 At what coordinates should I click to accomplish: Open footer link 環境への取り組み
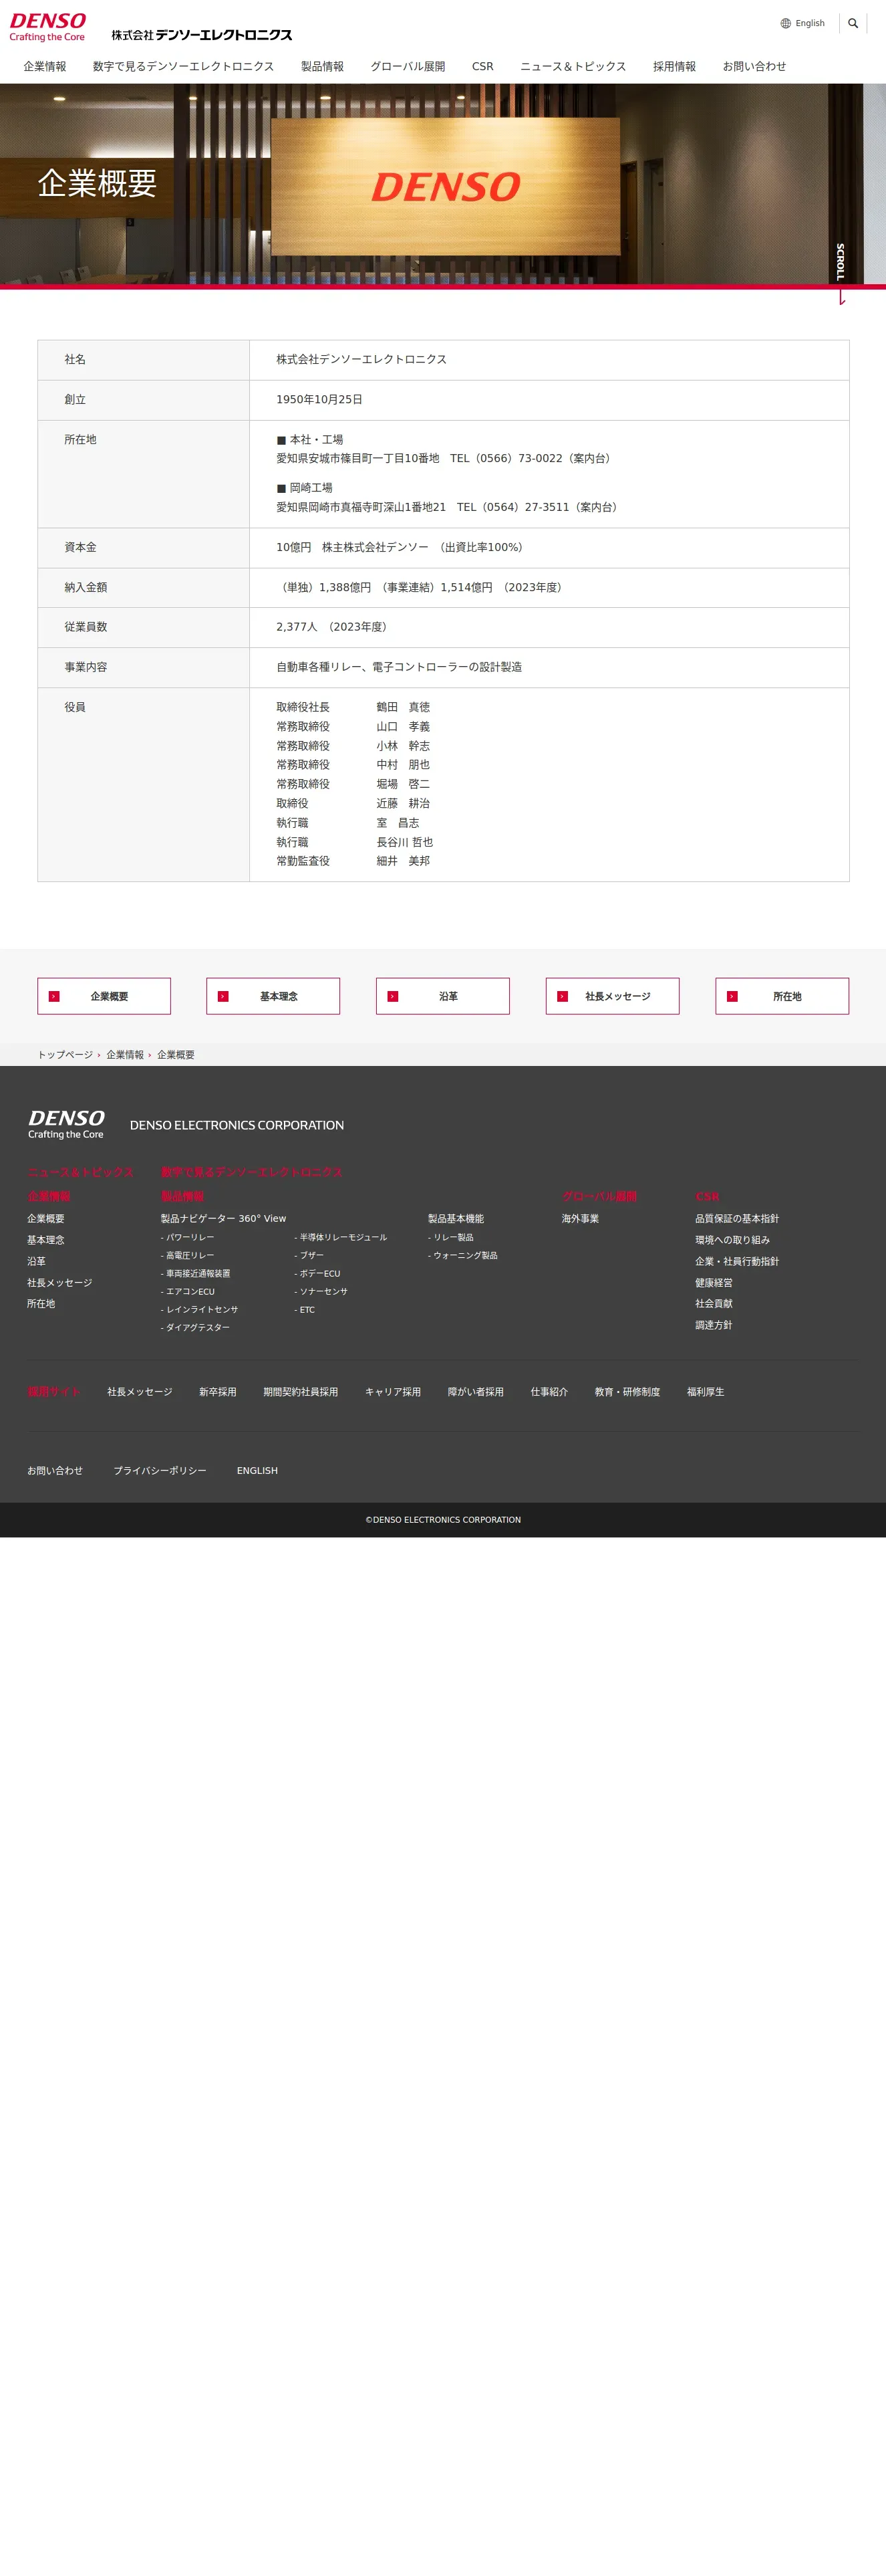732,1240
